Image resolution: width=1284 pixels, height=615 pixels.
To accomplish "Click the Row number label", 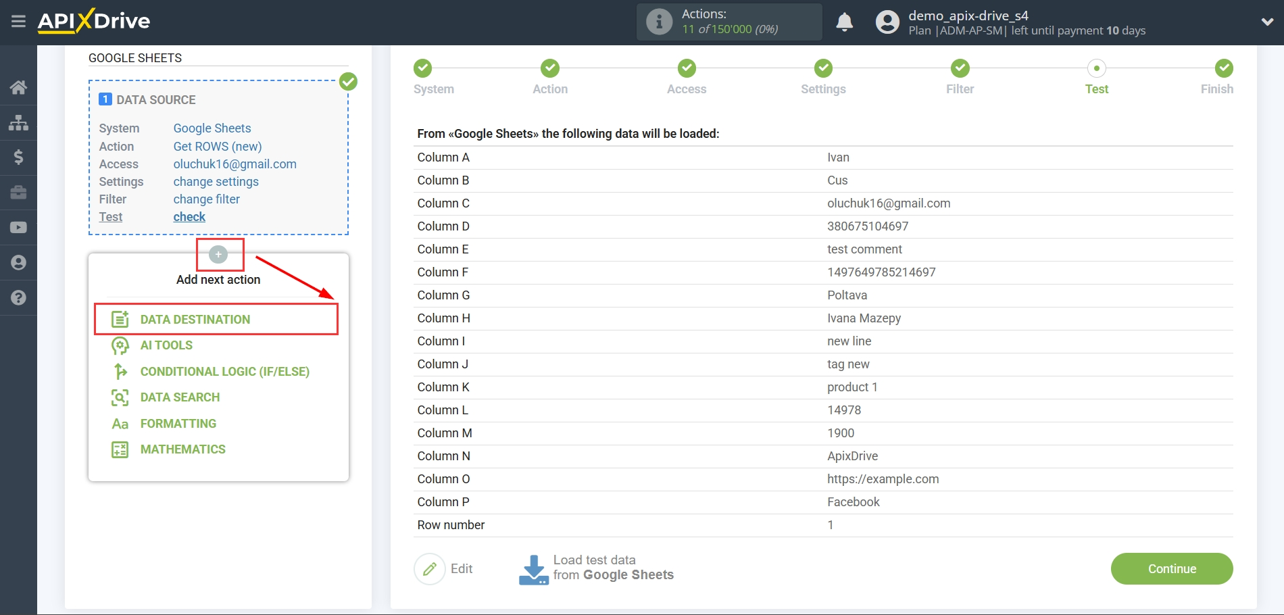I will 451,525.
